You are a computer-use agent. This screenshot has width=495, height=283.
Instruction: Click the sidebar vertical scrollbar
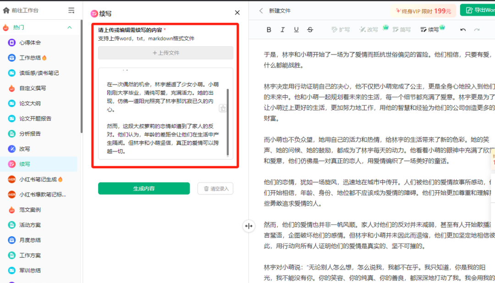pos(82,76)
